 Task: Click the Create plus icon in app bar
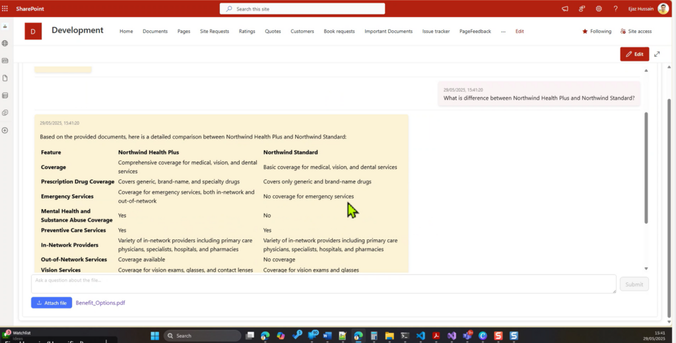(5, 130)
